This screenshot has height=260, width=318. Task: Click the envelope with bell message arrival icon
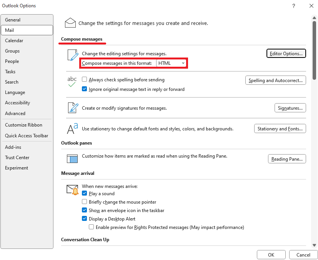pos(72,190)
